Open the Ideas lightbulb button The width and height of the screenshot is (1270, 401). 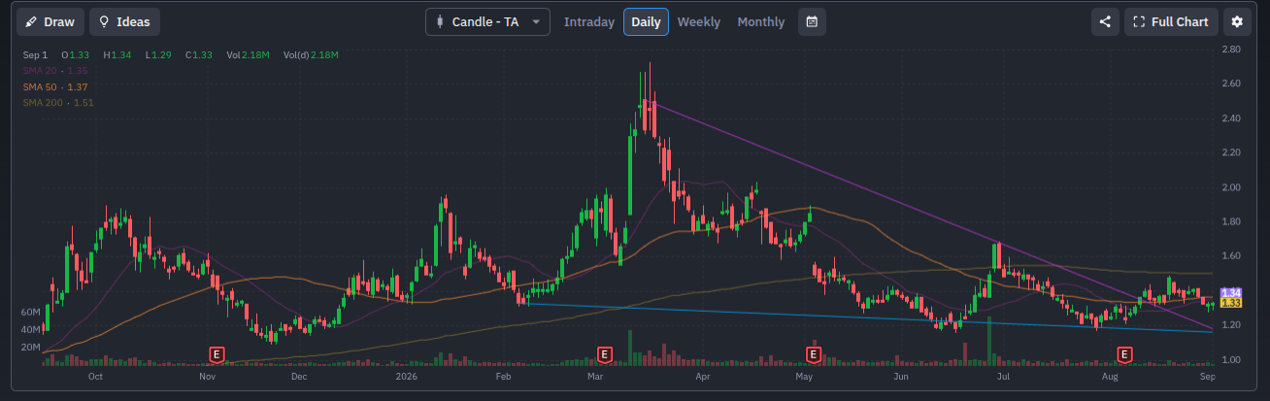tap(124, 21)
